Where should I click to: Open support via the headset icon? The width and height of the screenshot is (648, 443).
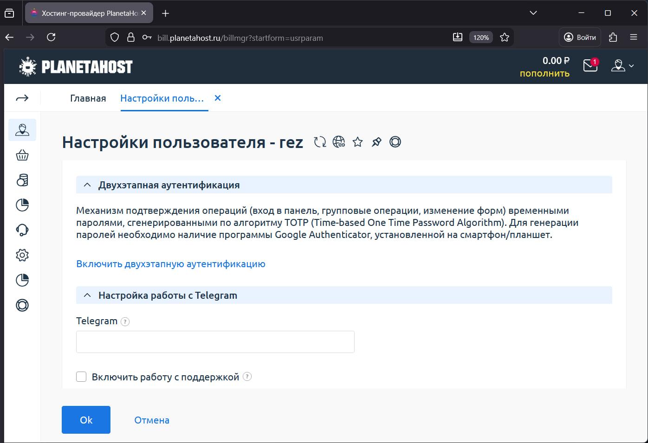point(22,230)
